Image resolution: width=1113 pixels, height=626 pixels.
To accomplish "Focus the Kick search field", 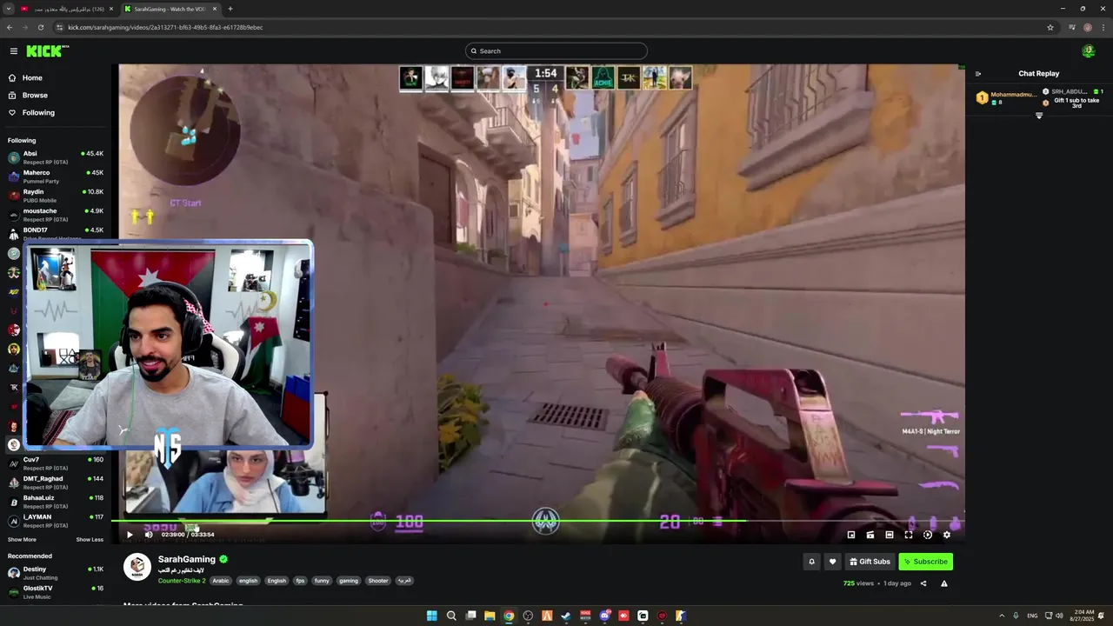I will point(556,51).
